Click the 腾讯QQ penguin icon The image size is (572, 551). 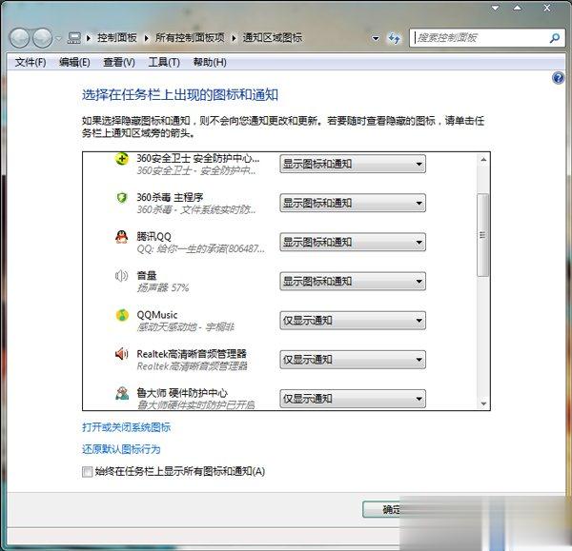(x=122, y=237)
